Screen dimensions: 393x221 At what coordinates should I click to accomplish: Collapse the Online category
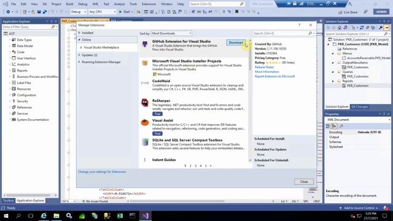pyautogui.click(x=79, y=39)
